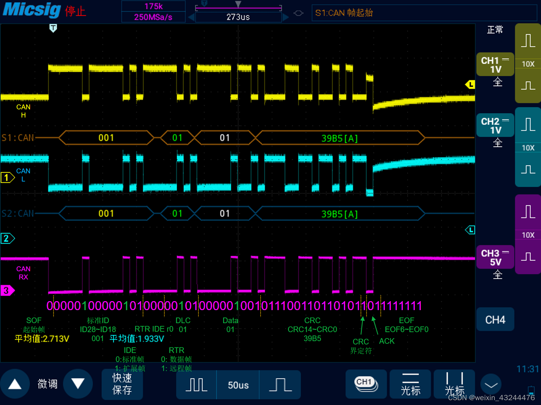
Task: Tap the fine-tune up arrow button
Action: point(15,384)
